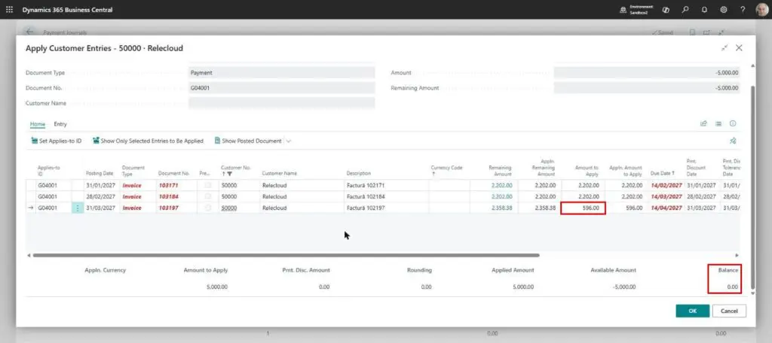This screenshot has width=772, height=343.
Task: Click the Document Type field showing Payment
Action: tap(281, 73)
